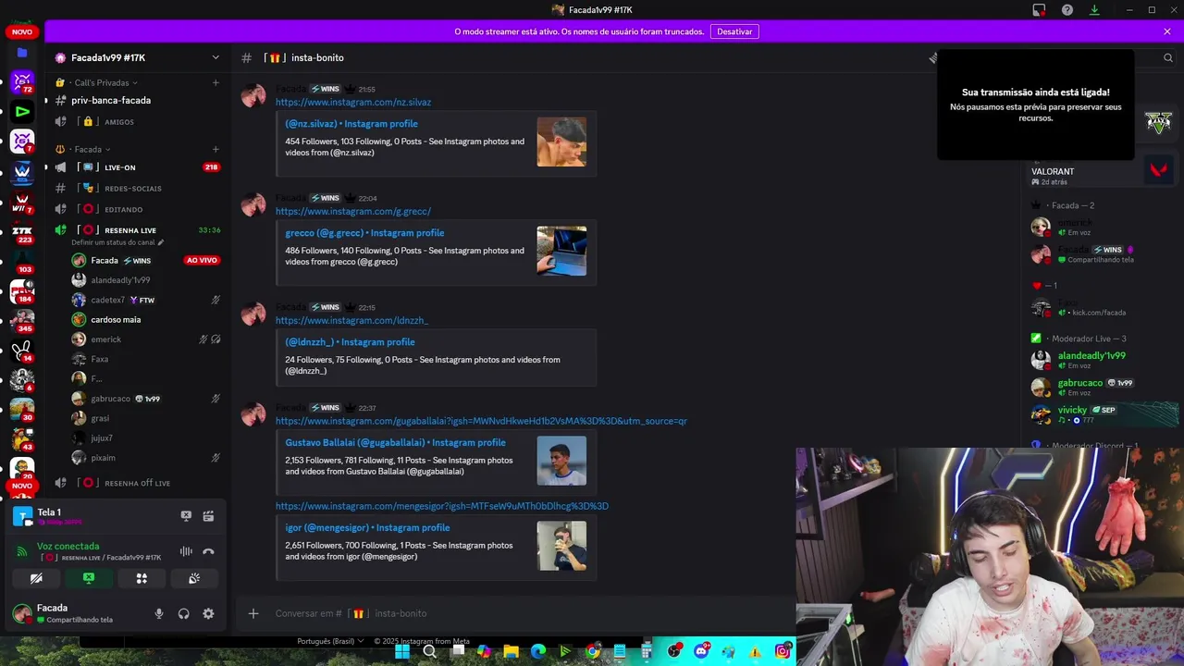Open the instagram.com/ldnzzh_ link
This screenshot has width=1184, height=666.
351,320
